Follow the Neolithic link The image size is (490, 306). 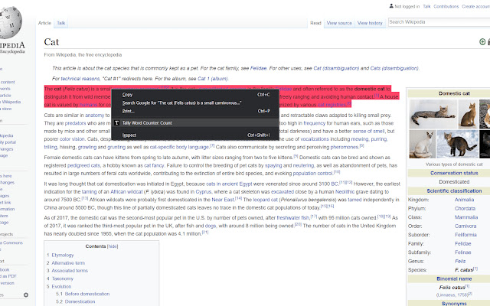pos(345,192)
